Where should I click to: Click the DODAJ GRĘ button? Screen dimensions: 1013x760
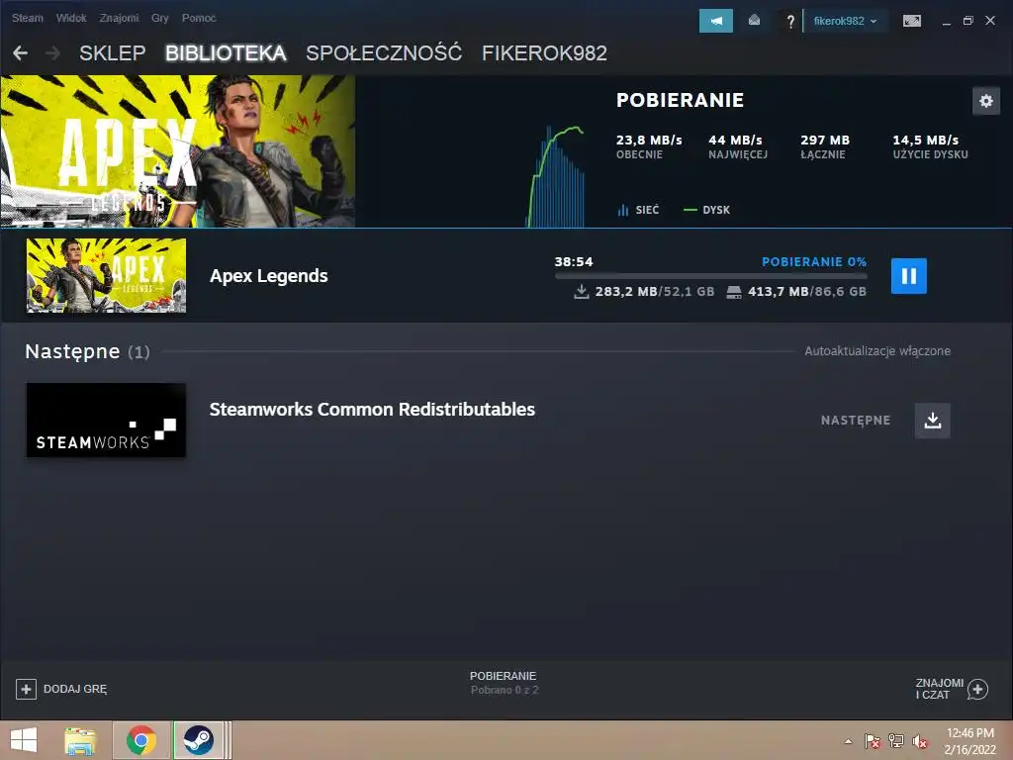[61, 689]
